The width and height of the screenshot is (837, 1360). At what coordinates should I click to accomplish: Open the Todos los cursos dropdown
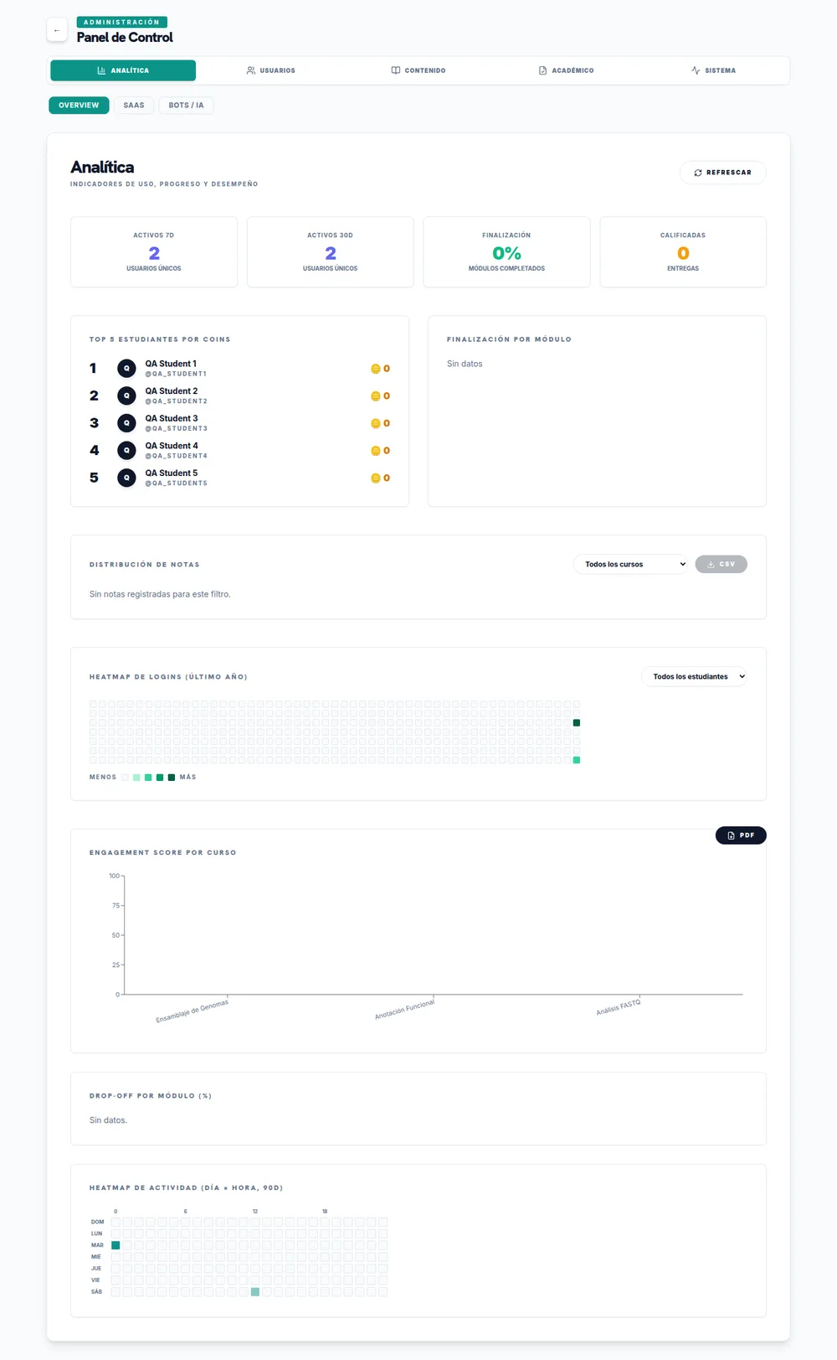click(631, 564)
